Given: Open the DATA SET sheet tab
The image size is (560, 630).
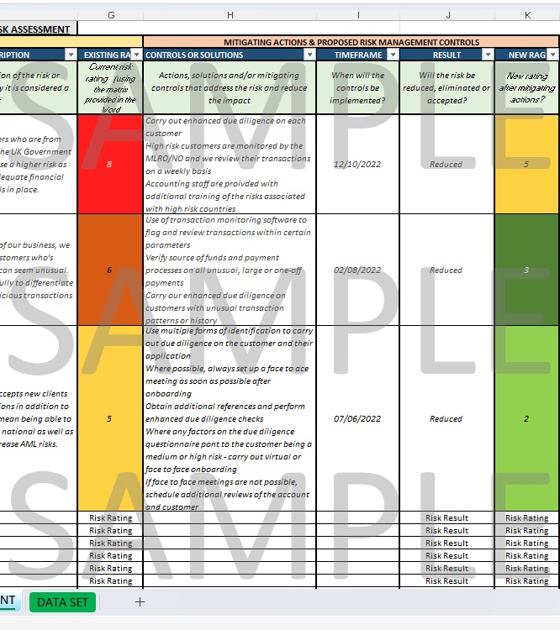Looking at the screenshot, I should [x=63, y=601].
